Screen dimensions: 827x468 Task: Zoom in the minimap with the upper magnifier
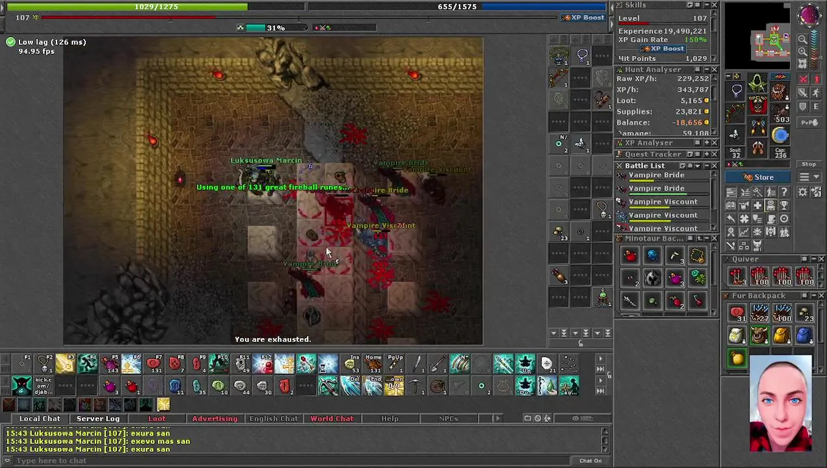(x=803, y=40)
